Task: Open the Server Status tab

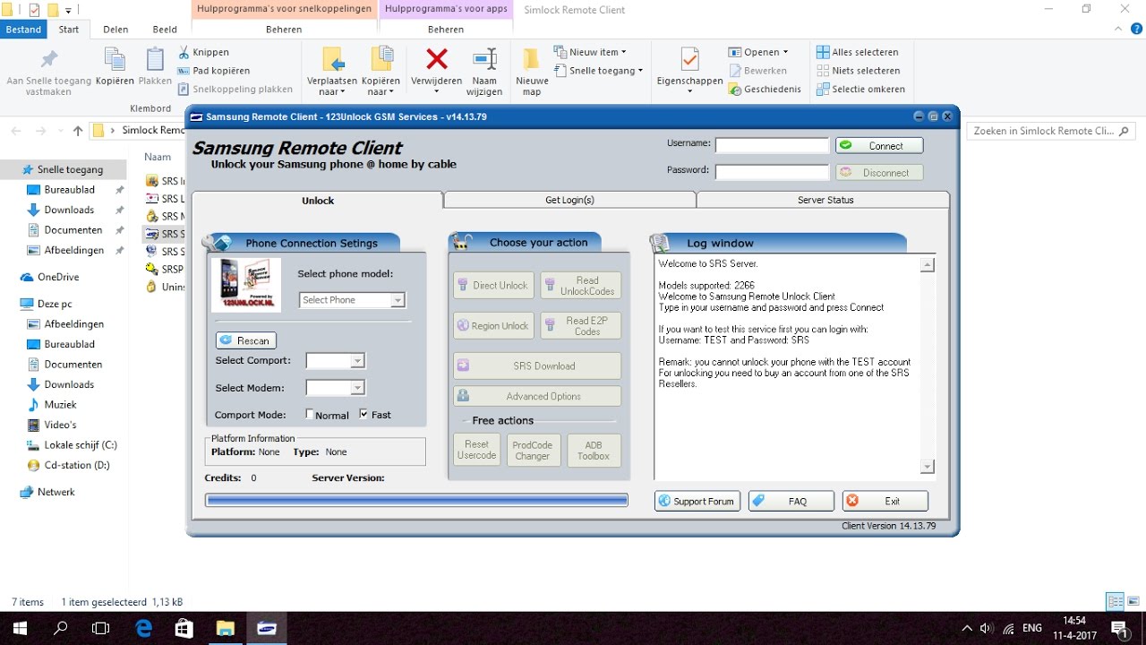Action: (825, 200)
